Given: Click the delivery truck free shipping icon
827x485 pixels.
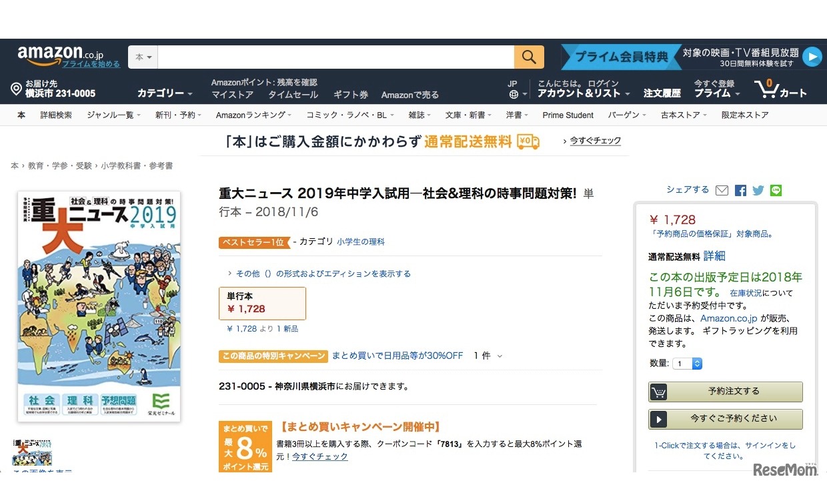Looking at the screenshot, I should pos(528,141).
